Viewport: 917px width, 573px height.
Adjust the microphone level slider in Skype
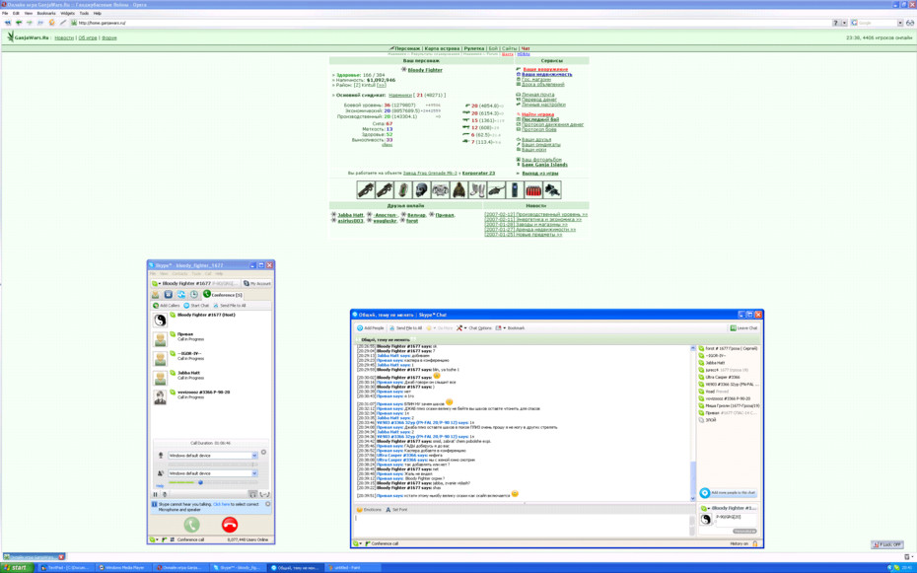click(213, 465)
